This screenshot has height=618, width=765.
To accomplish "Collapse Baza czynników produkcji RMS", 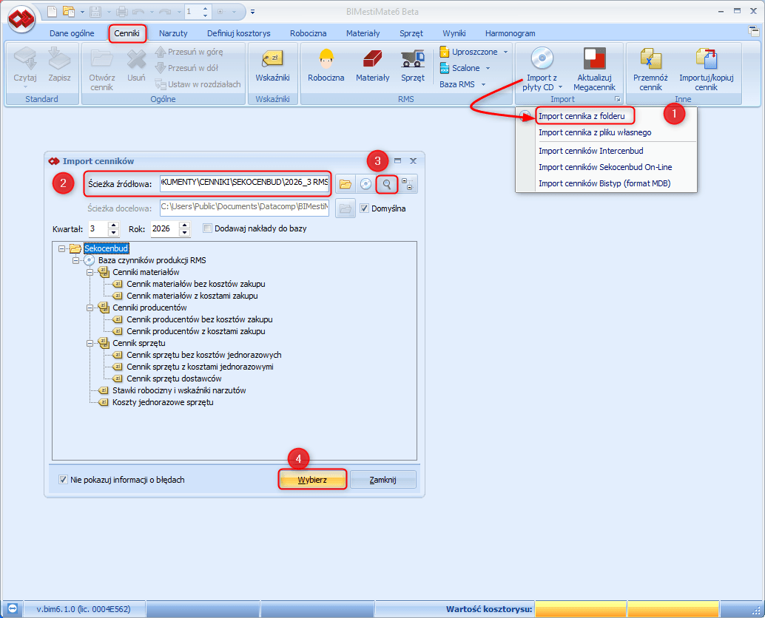I will tap(75, 260).
